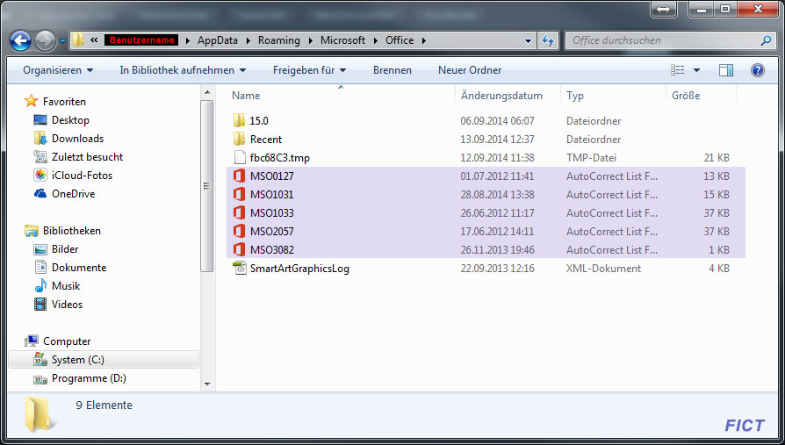
Task: Select the MSO0127 Office file icon
Action: [x=240, y=176]
